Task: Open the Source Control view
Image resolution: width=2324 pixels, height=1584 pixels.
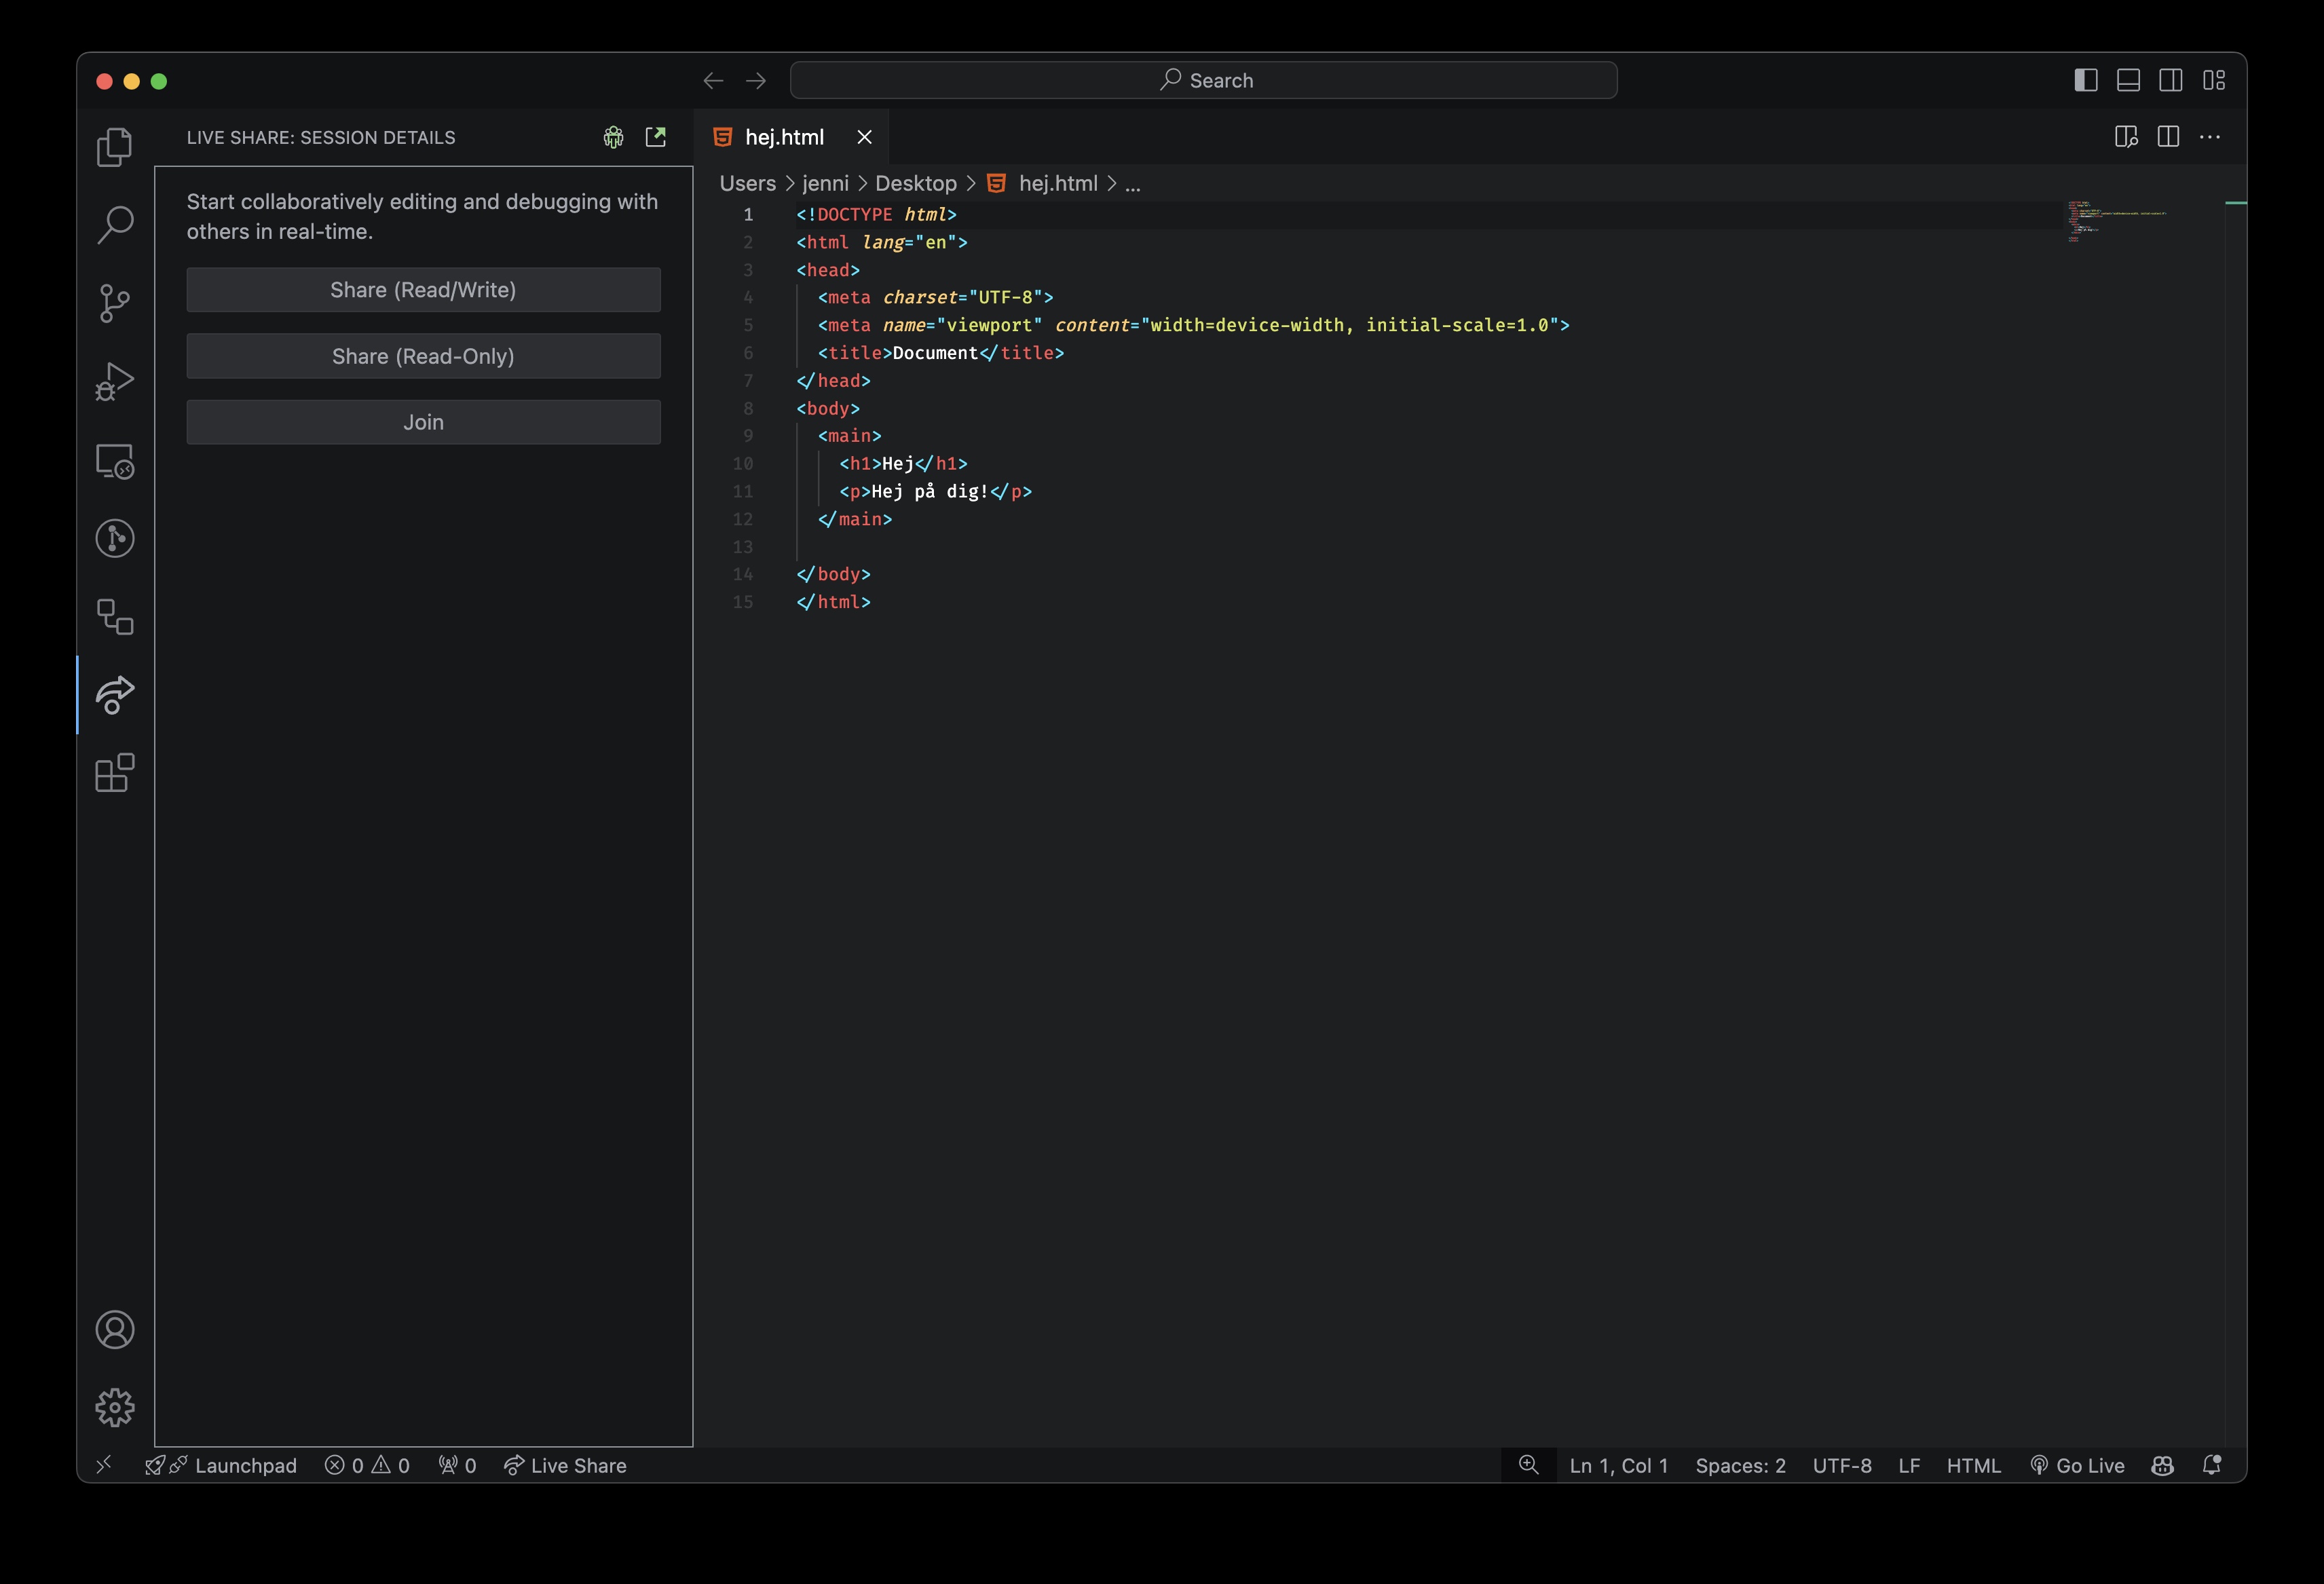Action: tap(114, 303)
